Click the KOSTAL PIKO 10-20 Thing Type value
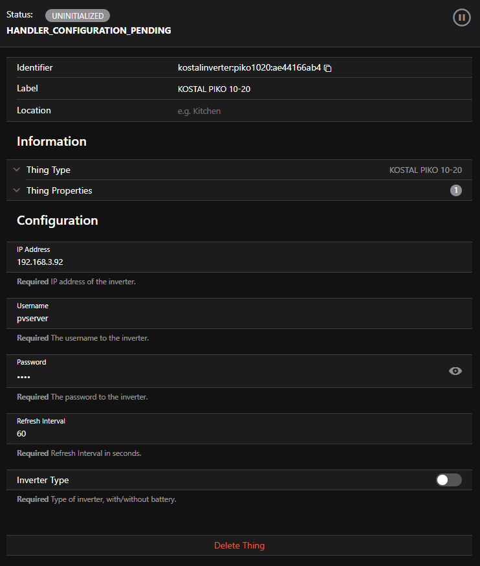Image resolution: width=480 pixels, height=566 pixels. pos(425,170)
